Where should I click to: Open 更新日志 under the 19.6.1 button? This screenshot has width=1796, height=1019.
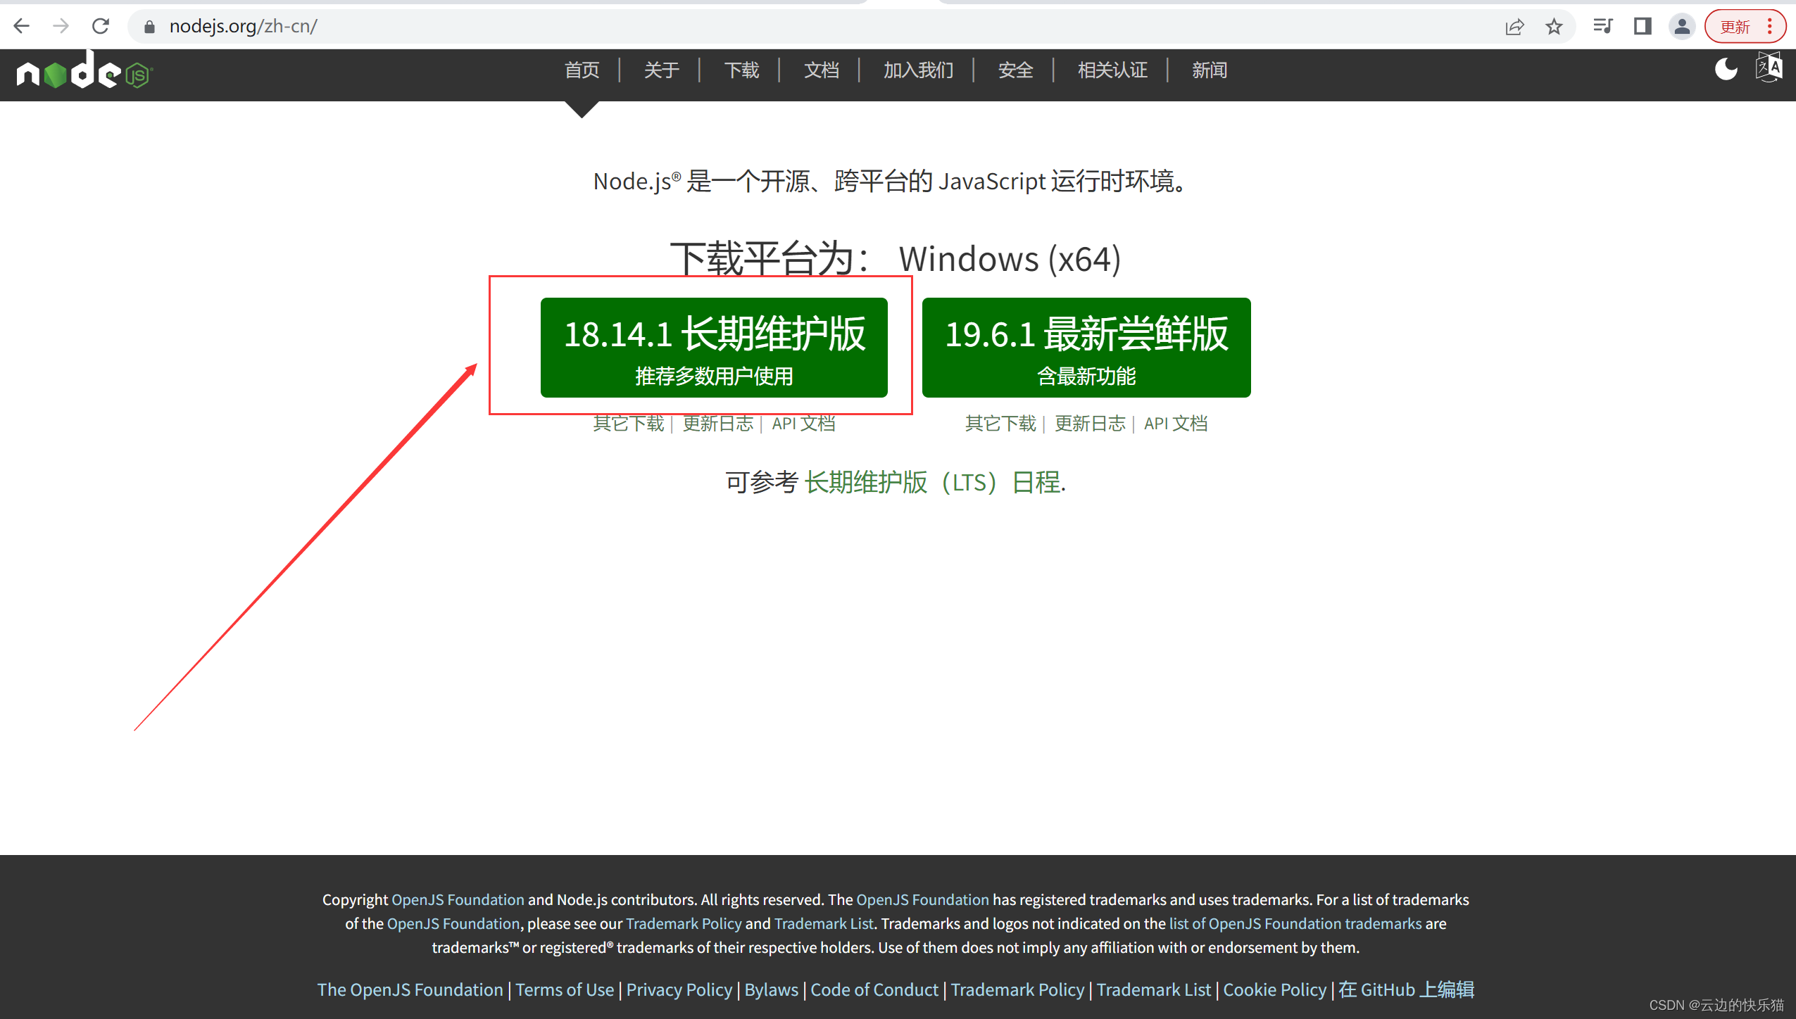coord(1090,424)
